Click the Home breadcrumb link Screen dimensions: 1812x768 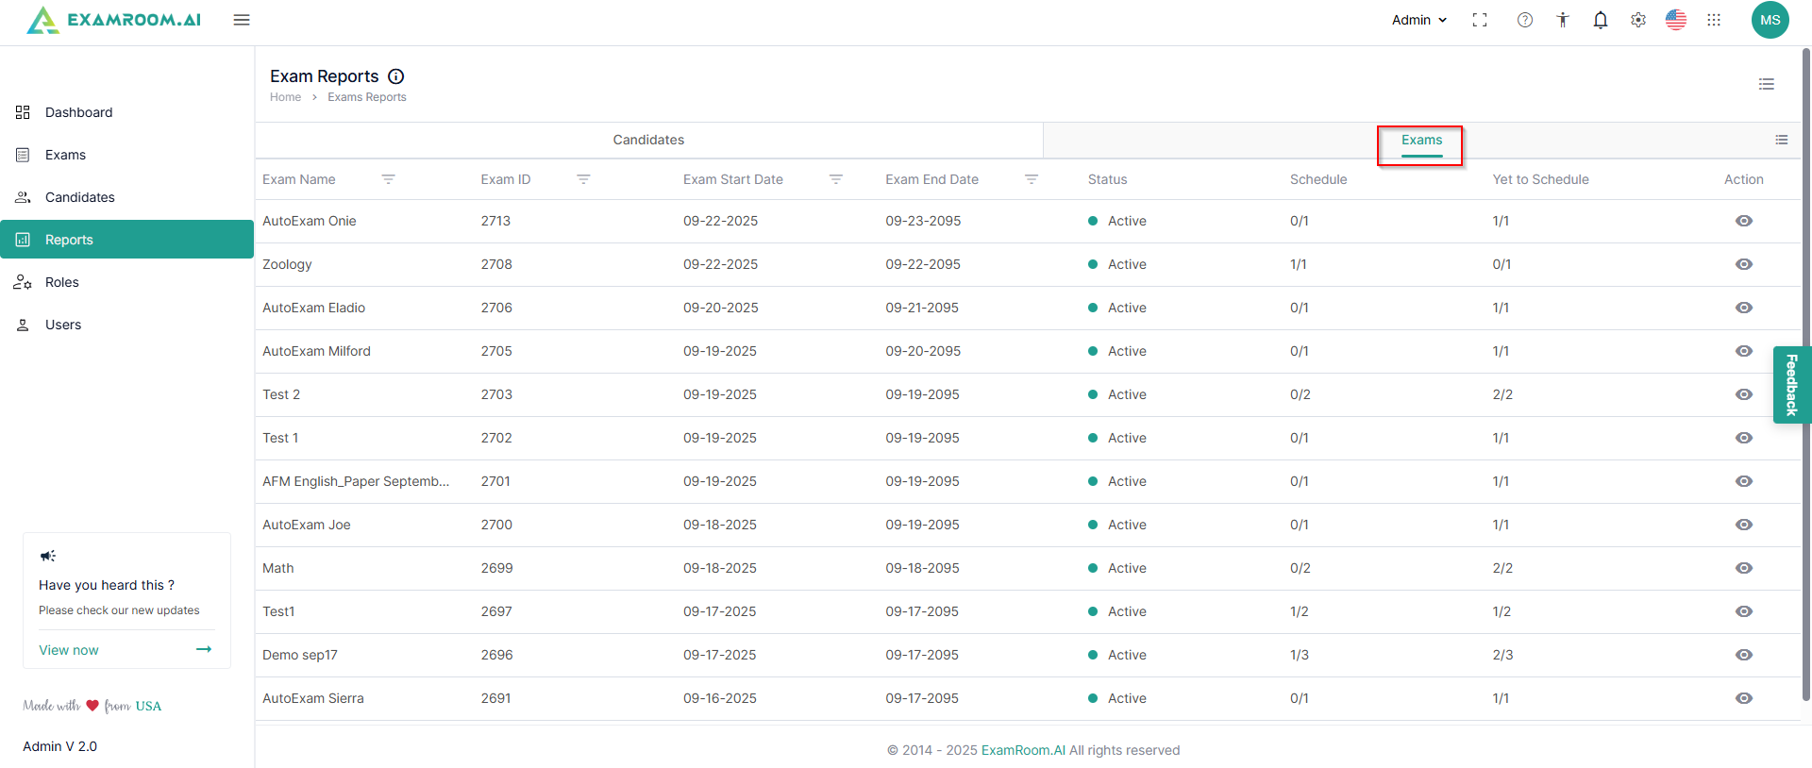click(285, 97)
